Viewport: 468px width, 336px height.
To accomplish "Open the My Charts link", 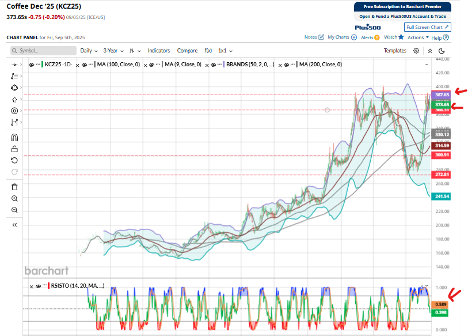I will click(342, 37).
